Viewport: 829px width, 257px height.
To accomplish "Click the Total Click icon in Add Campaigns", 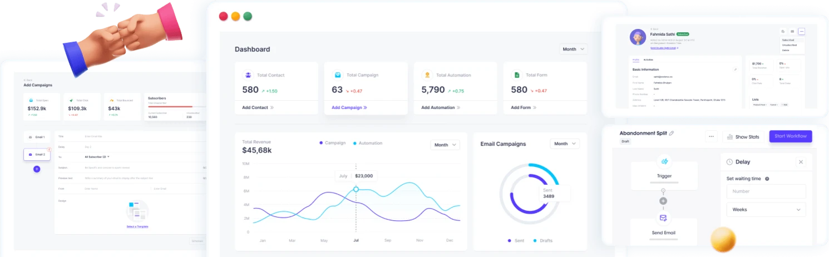I will point(71,100).
